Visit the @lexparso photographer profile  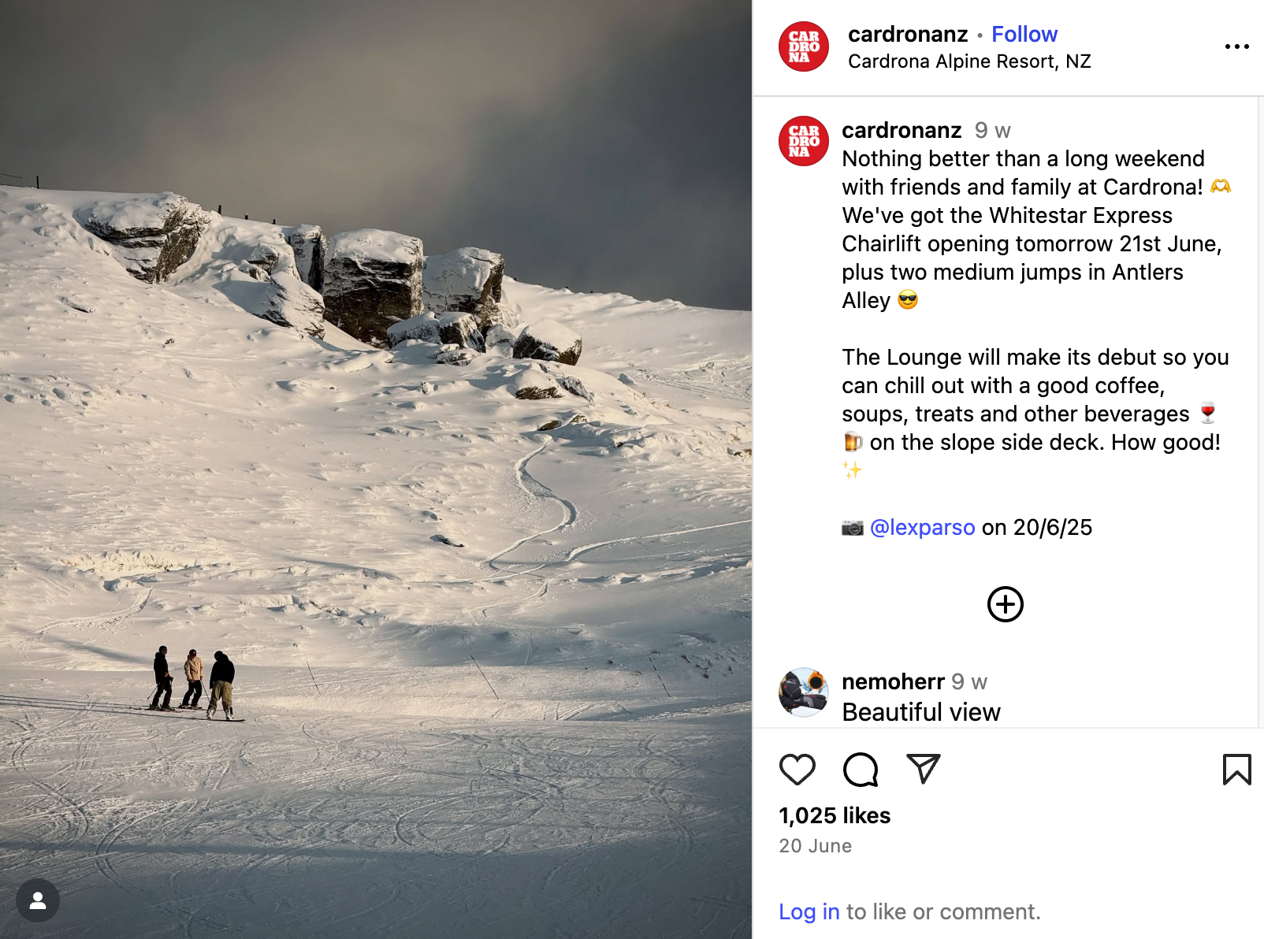(x=922, y=527)
